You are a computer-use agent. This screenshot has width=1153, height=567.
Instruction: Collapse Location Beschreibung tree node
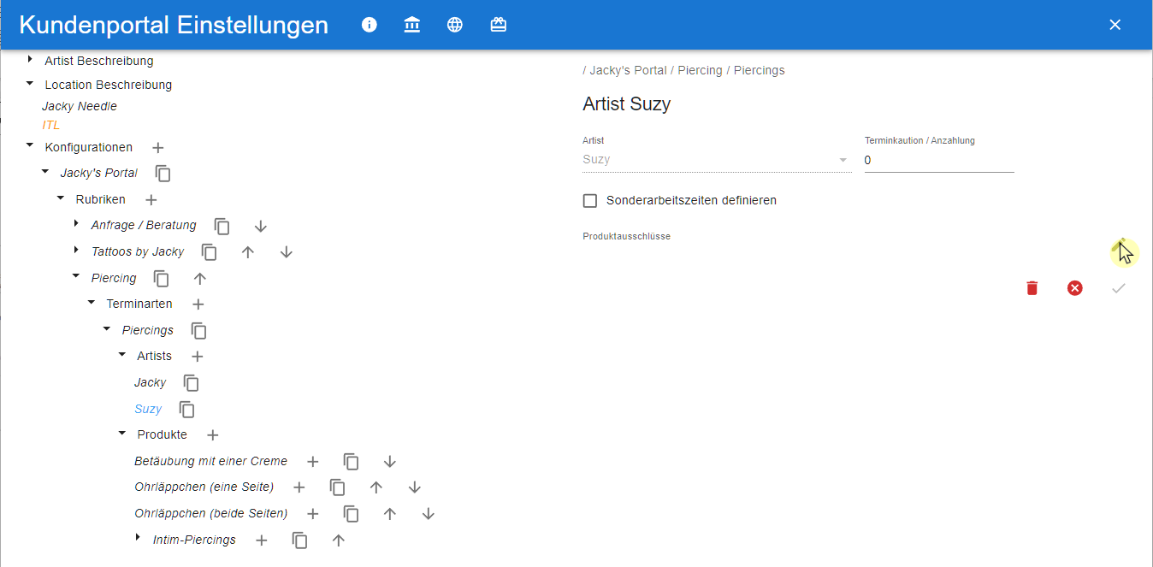[30, 84]
